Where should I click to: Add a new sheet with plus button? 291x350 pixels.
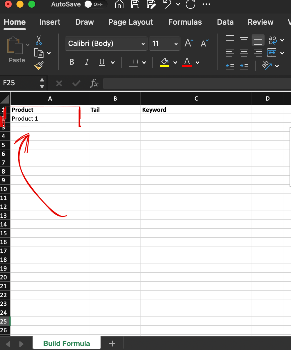click(112, 343)
